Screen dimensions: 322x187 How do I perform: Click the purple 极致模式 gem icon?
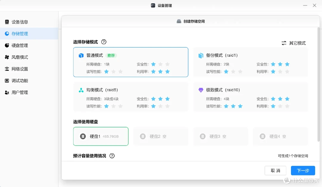(x=201, y=90)
